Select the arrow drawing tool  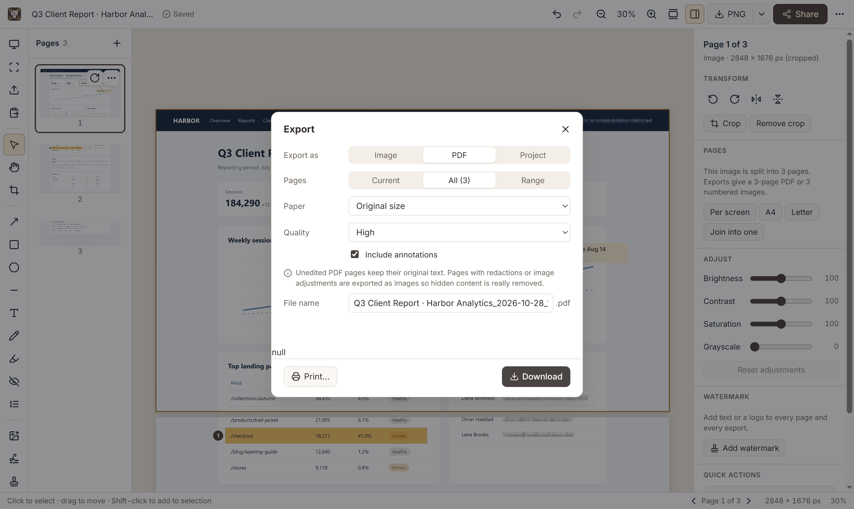[14, 222]
